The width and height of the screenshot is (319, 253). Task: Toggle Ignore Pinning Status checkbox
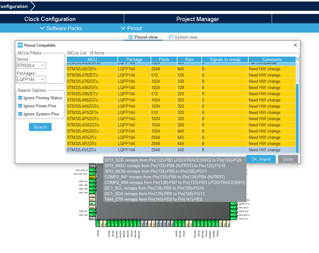[20, 98]
